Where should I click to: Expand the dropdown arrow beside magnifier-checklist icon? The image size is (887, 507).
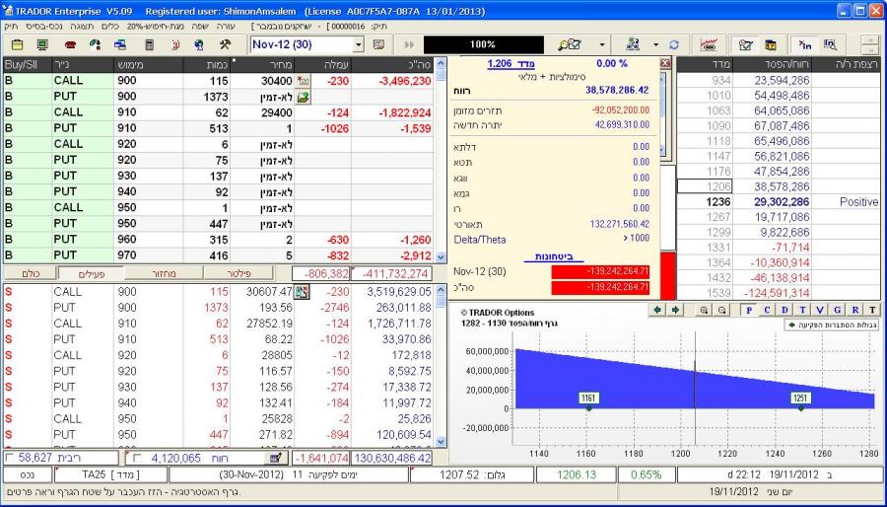click(602, 45)
